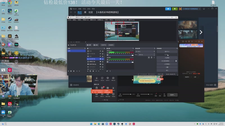Toggle visibility of selected highlighted source
Viewport: 225px width, 126px height.
point(100,59)
